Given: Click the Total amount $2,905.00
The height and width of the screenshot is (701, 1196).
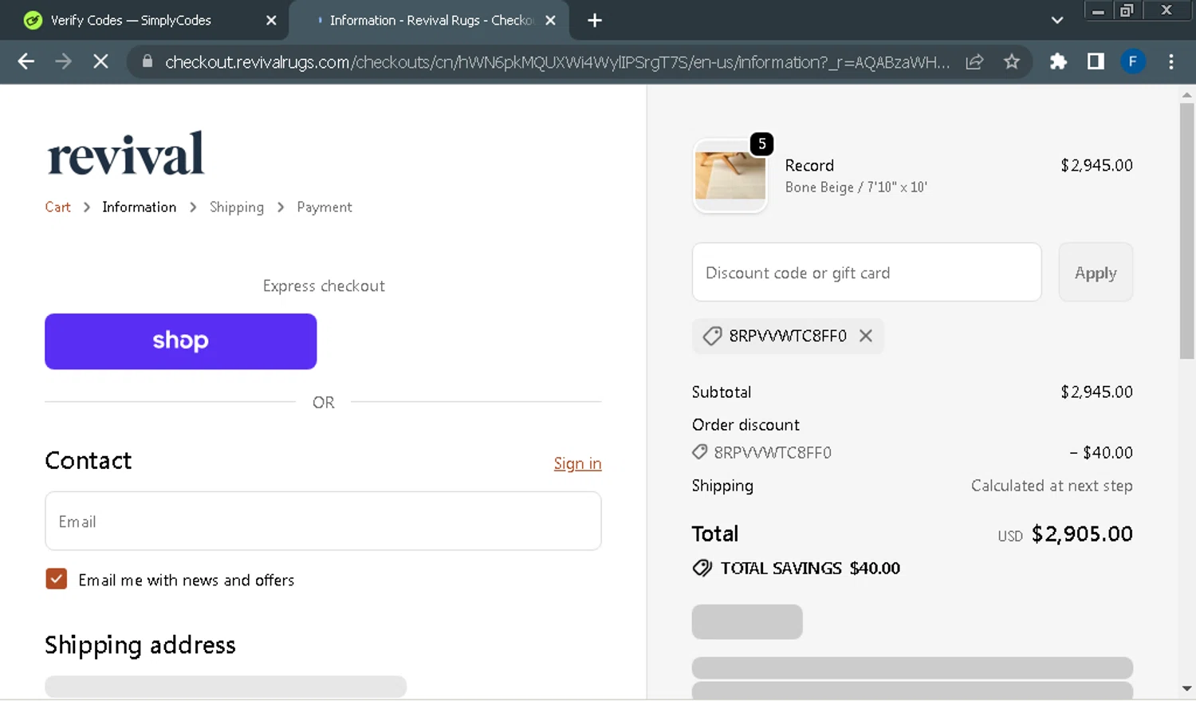Looking at the screenshot, I should point(1082,534).
